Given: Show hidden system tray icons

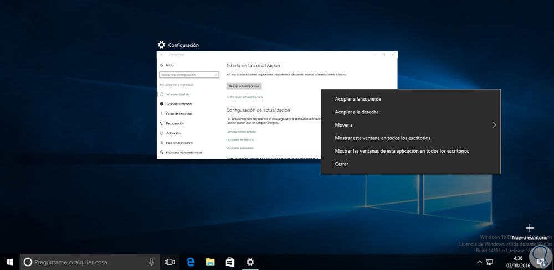Looking at the screenshot, I should click(x=479, y=262).
